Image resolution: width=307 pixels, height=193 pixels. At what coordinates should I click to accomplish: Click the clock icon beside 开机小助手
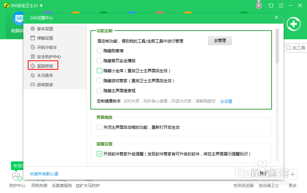point(33,47)
